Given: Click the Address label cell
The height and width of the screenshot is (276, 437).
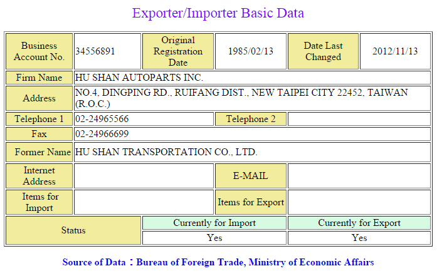Looking at the screenshot, I should click(x=39, y=98).
